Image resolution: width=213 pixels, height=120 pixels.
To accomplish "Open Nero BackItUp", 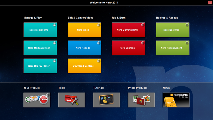I will [x=173, y=30].
